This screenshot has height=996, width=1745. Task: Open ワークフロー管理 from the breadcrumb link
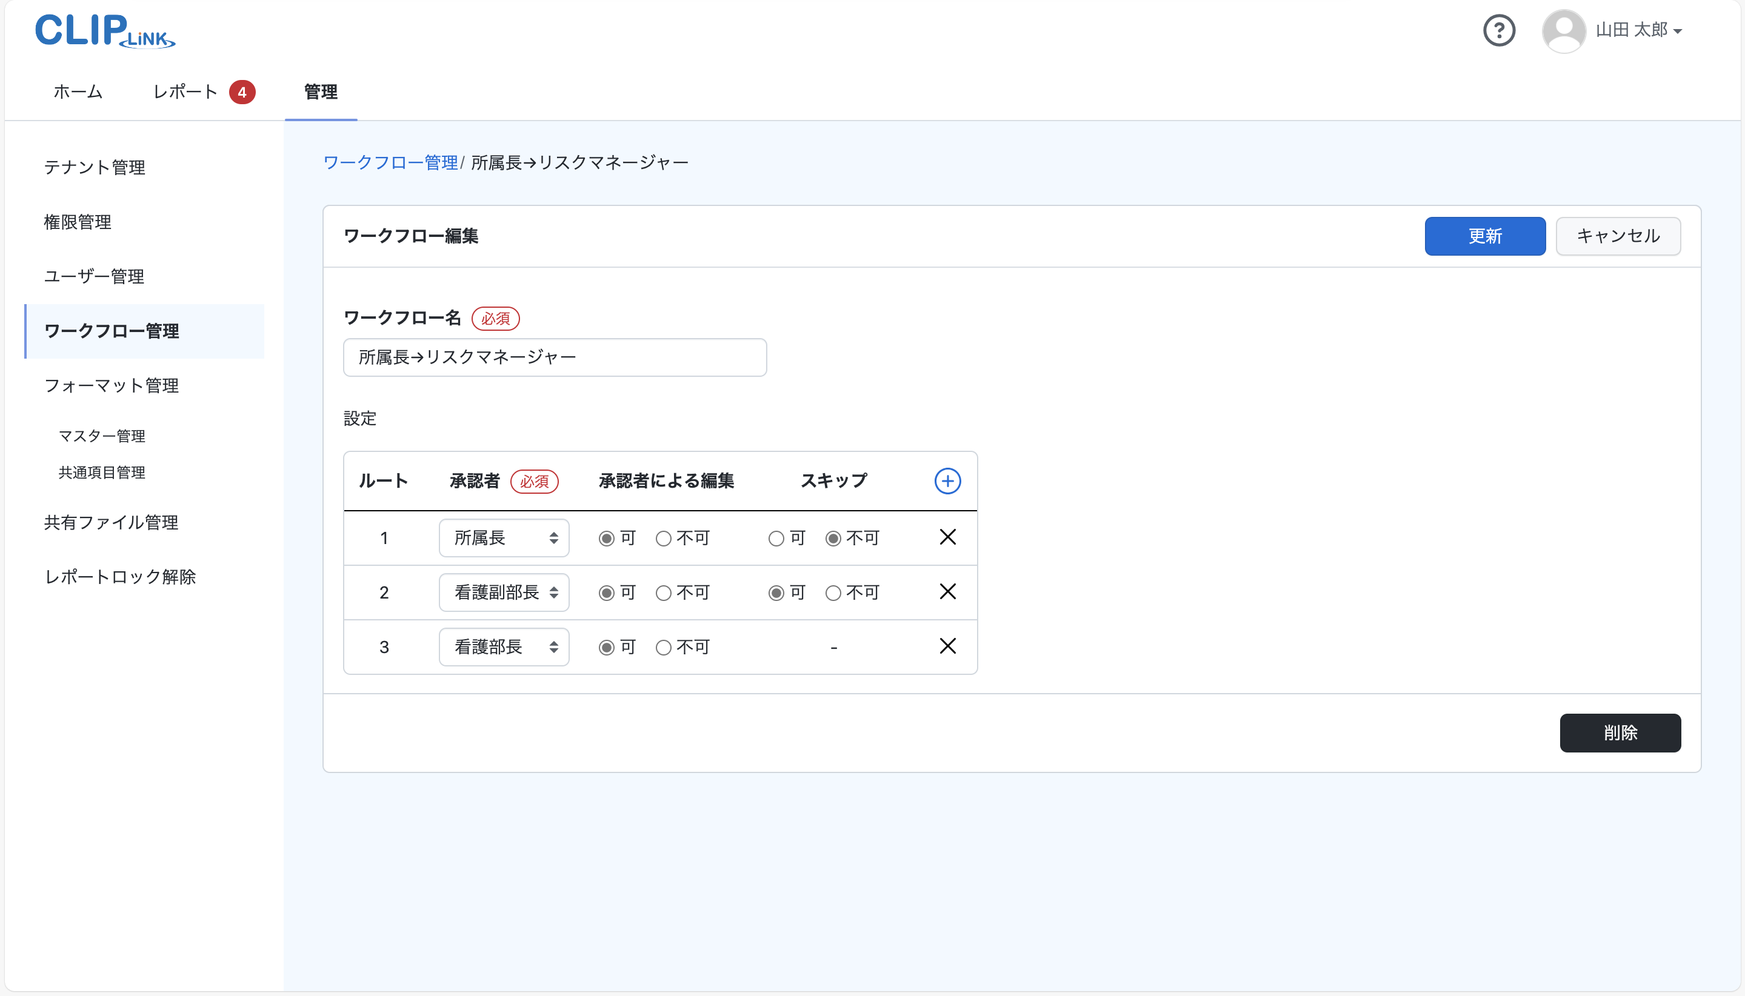tap(391, 161)
